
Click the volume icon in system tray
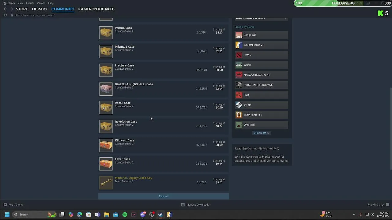click(x=372, y=215)
